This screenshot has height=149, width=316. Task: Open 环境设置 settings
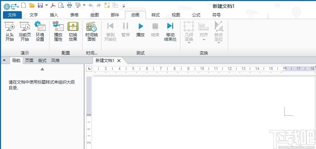(x=40, y=31)
